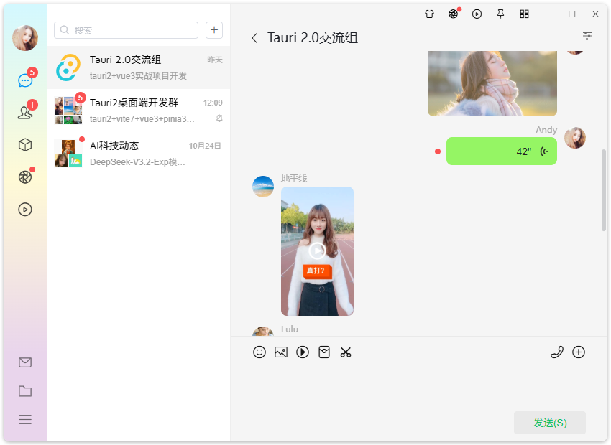Image resolution: width=611 pixels, height=445 pixels.
Task: Start a voice call with the phone icon
Action: (557, 352)
